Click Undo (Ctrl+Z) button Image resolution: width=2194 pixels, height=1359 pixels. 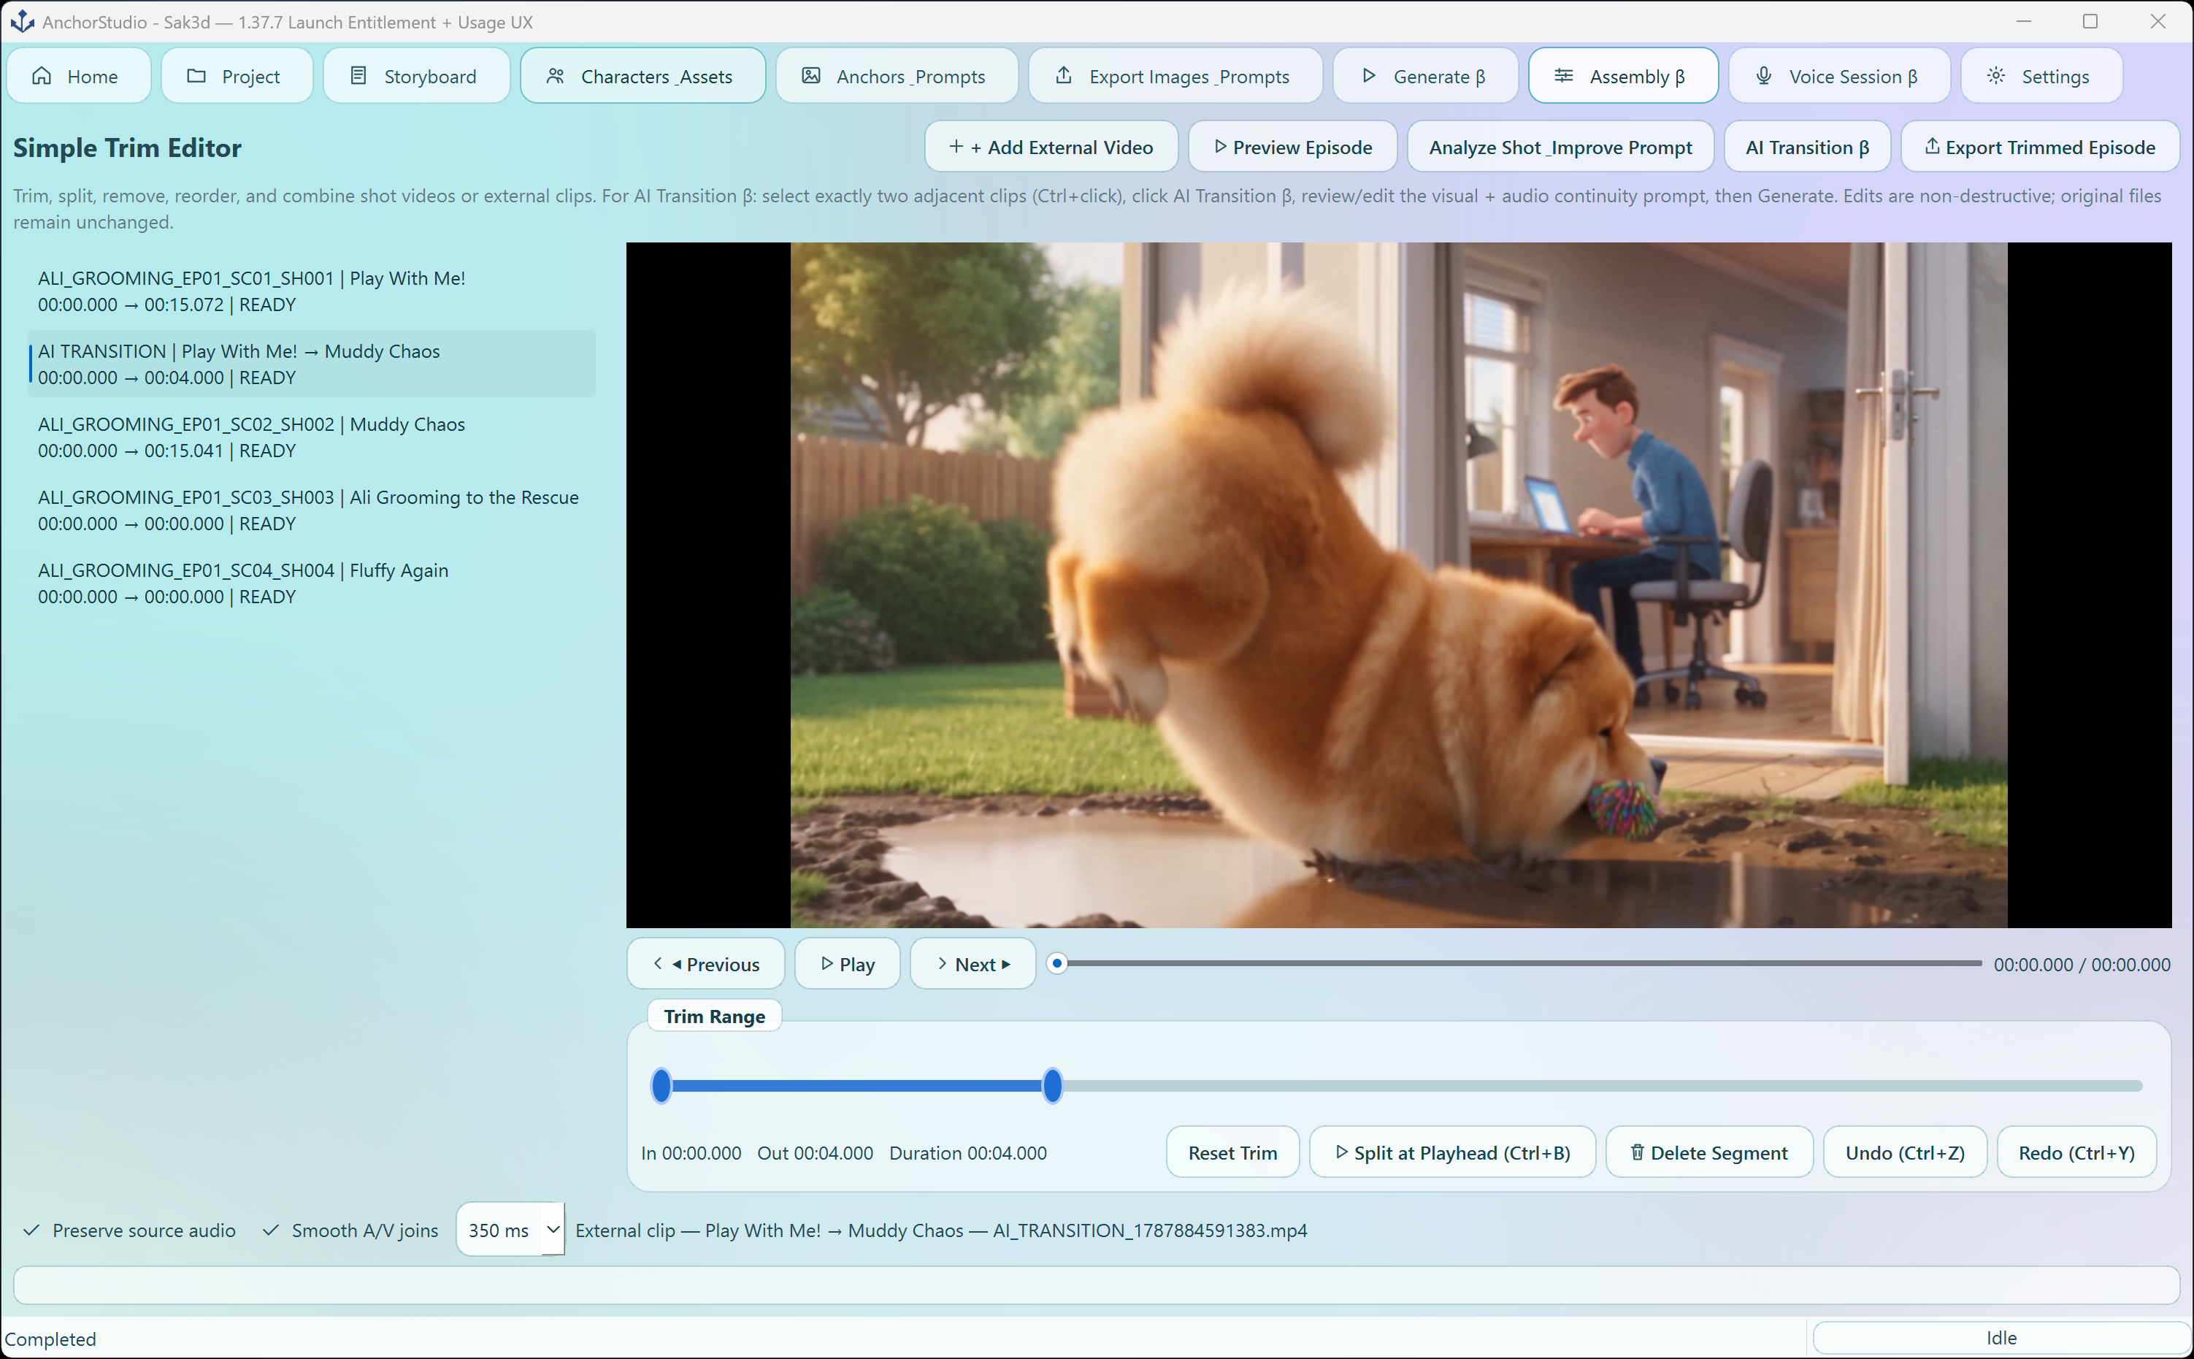tap(1905, 1153)
